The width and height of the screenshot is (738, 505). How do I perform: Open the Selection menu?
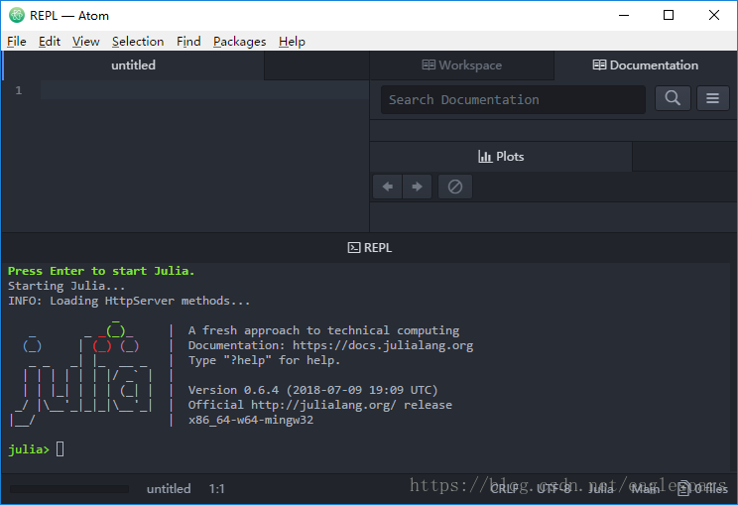138,42
